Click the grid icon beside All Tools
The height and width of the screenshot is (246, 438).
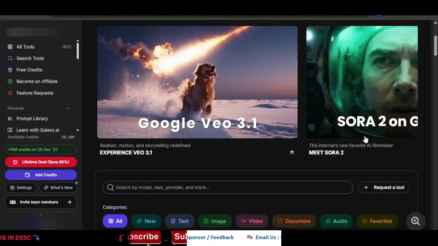[x=10, y=47]
